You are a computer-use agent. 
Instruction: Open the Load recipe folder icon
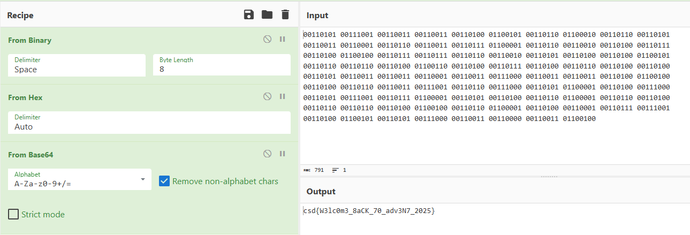coord(267,15)
